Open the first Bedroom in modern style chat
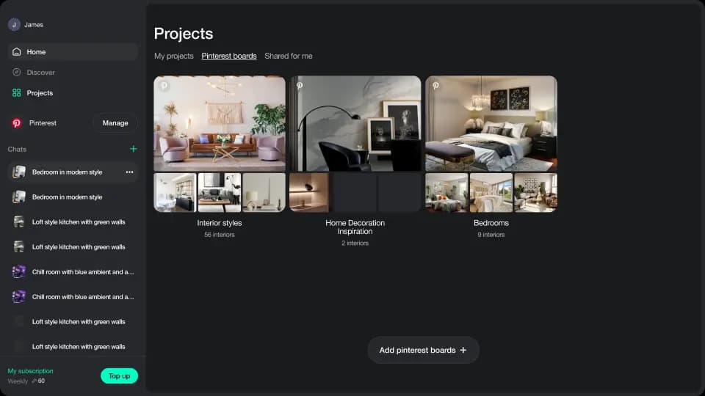This screenshot has width=705, height=396. click(x=73, y=172)
